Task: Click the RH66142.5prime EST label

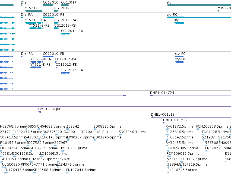Action: point(179,137)
